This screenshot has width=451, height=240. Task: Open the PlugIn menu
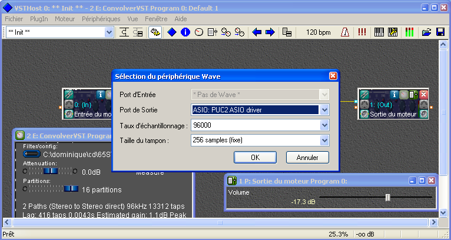click(x=39, y=19)
